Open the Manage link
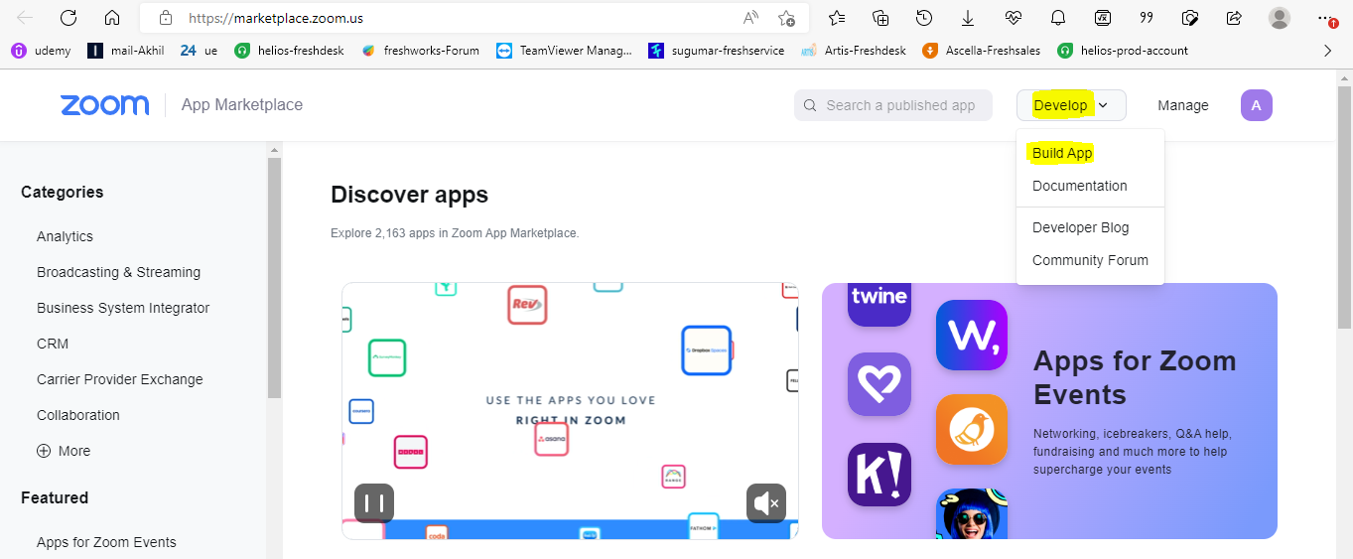This screenshot has width=1353, height=559. (x=1183, y=105)
